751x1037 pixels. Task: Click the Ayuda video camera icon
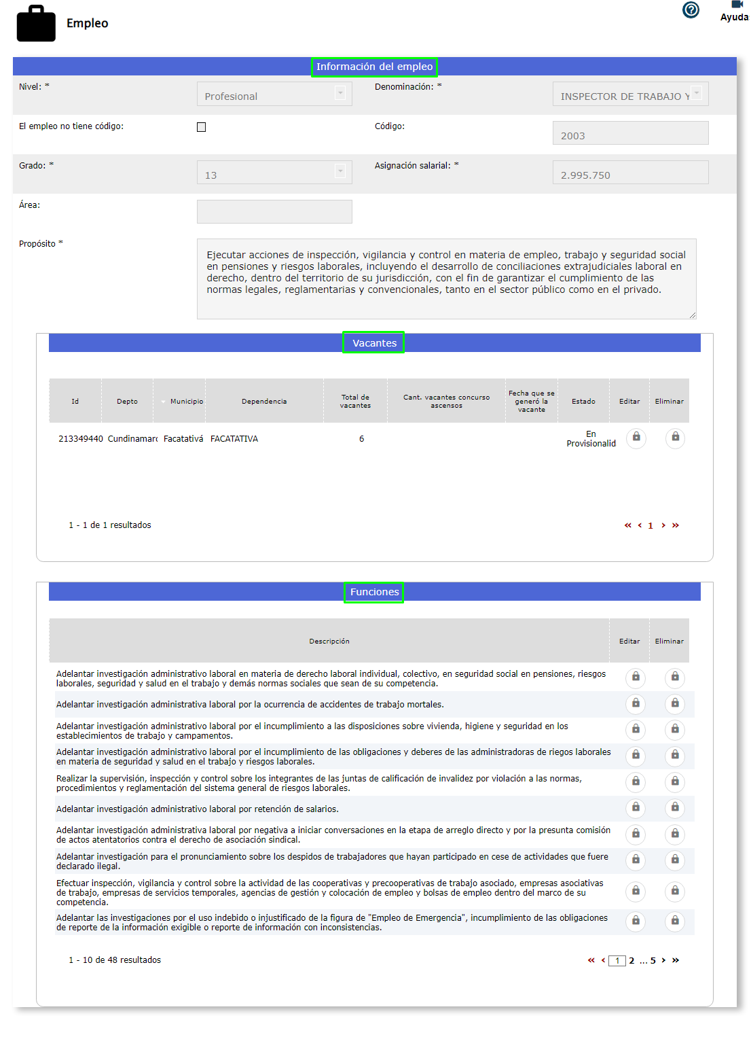(736, 5)
